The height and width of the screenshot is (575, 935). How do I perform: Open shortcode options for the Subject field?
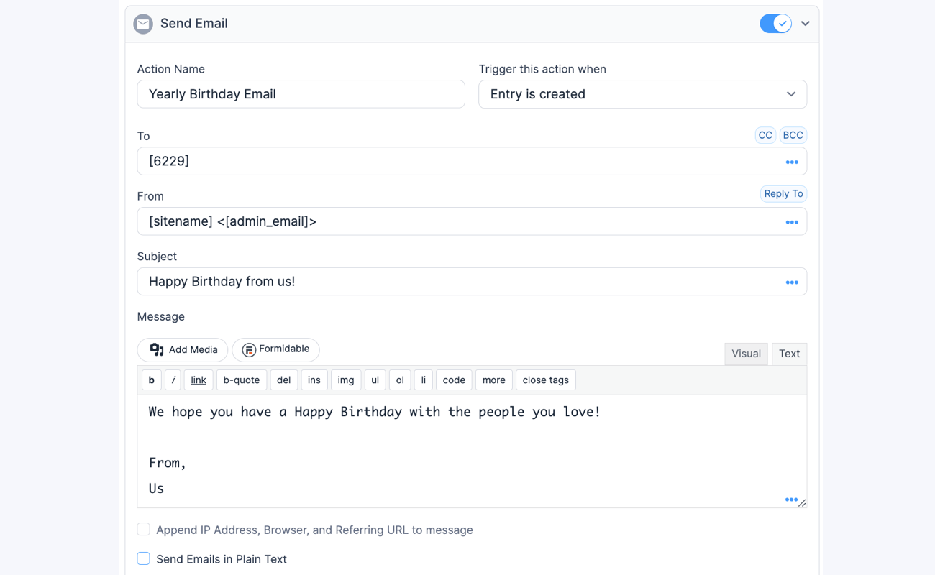(792, 282)
